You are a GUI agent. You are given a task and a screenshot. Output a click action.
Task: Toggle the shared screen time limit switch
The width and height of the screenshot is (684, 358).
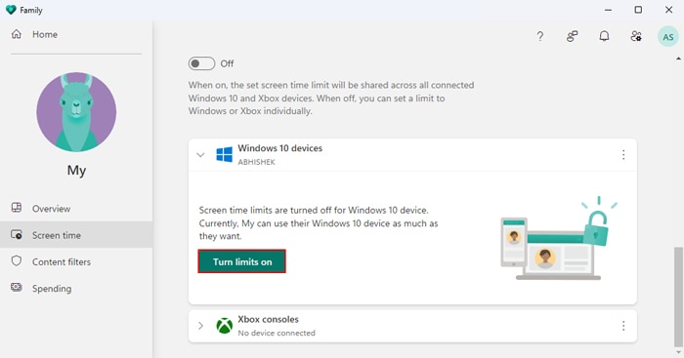point(201,63)
